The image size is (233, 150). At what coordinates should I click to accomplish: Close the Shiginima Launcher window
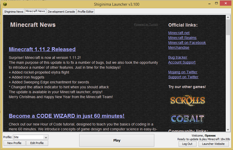click(225, 3)
